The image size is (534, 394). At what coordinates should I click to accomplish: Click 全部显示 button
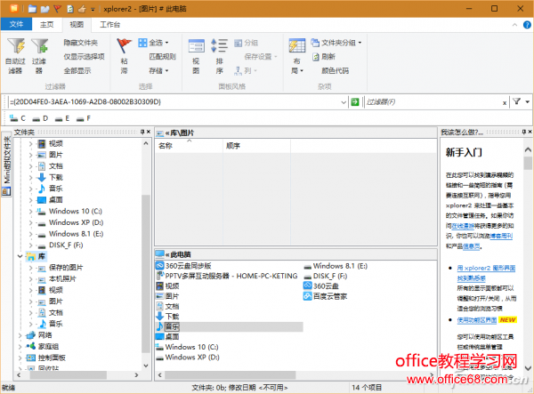coord(77,71)
